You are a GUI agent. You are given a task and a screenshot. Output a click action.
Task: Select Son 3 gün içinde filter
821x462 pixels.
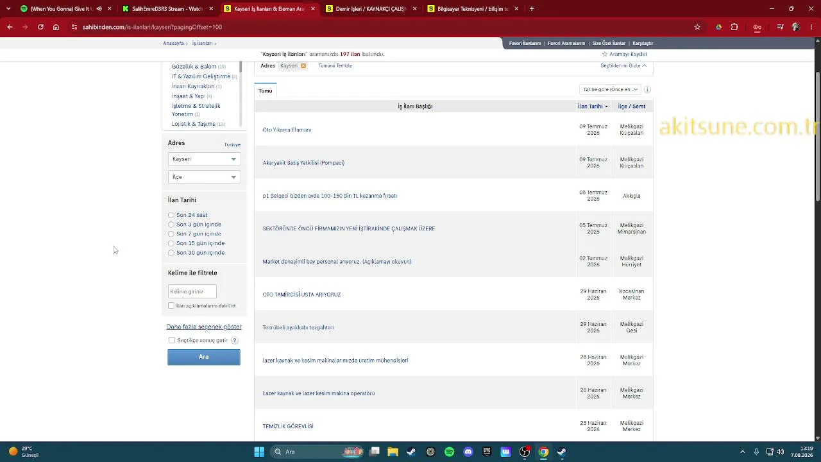(x=171, y=225)
